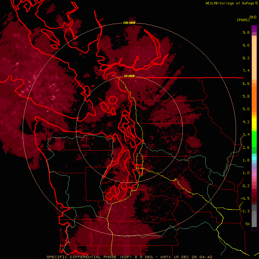Screen dimensions: 259x259
Task: Click the 2.6 value on color scale
Action: click(x=246, y=148)
